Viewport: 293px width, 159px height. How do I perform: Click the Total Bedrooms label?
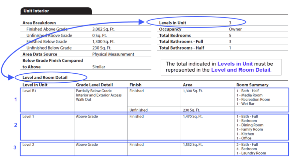[x=175, y=36]
